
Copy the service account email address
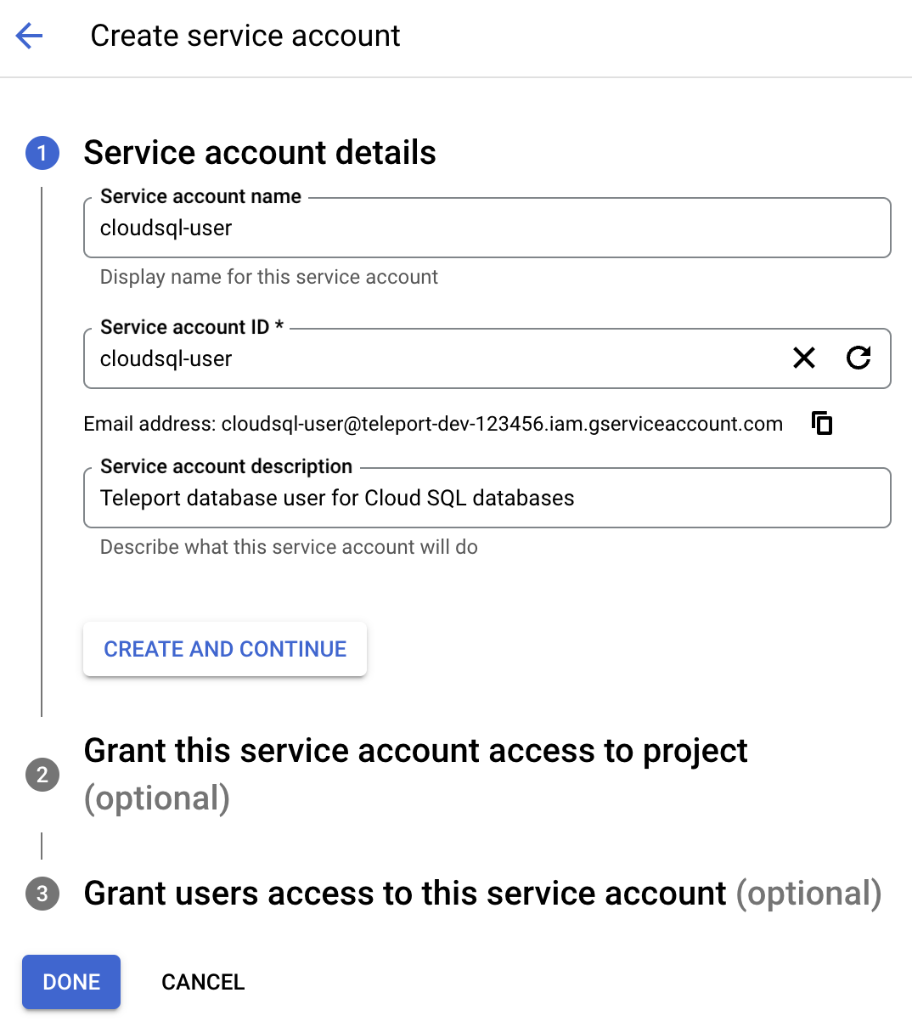pyautogui.click(x=822, y=423)
